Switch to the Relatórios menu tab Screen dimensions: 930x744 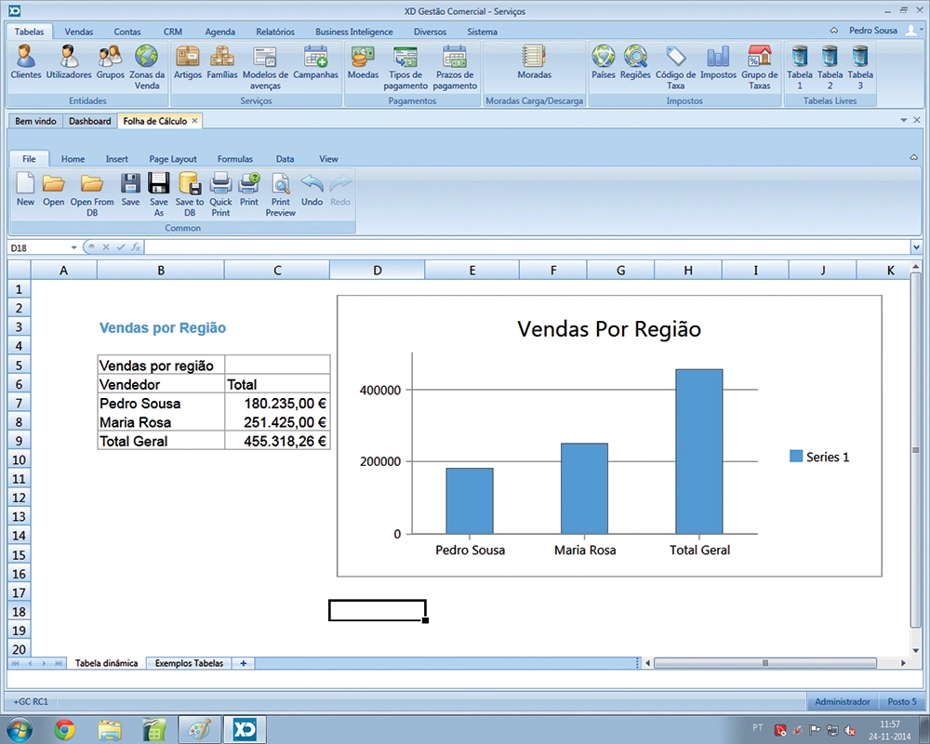point(275,32)
